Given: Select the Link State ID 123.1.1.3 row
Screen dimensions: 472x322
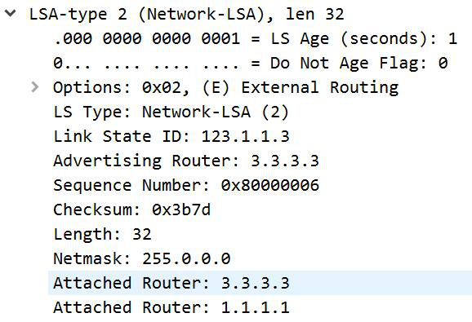Looking at the screenshot, I should 171,136.
